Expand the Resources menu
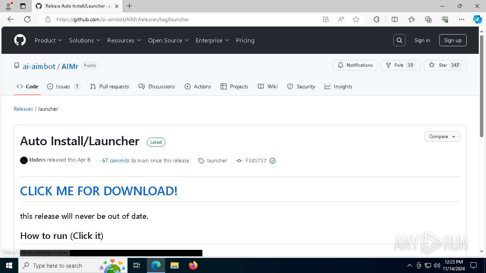 (124, 40)
